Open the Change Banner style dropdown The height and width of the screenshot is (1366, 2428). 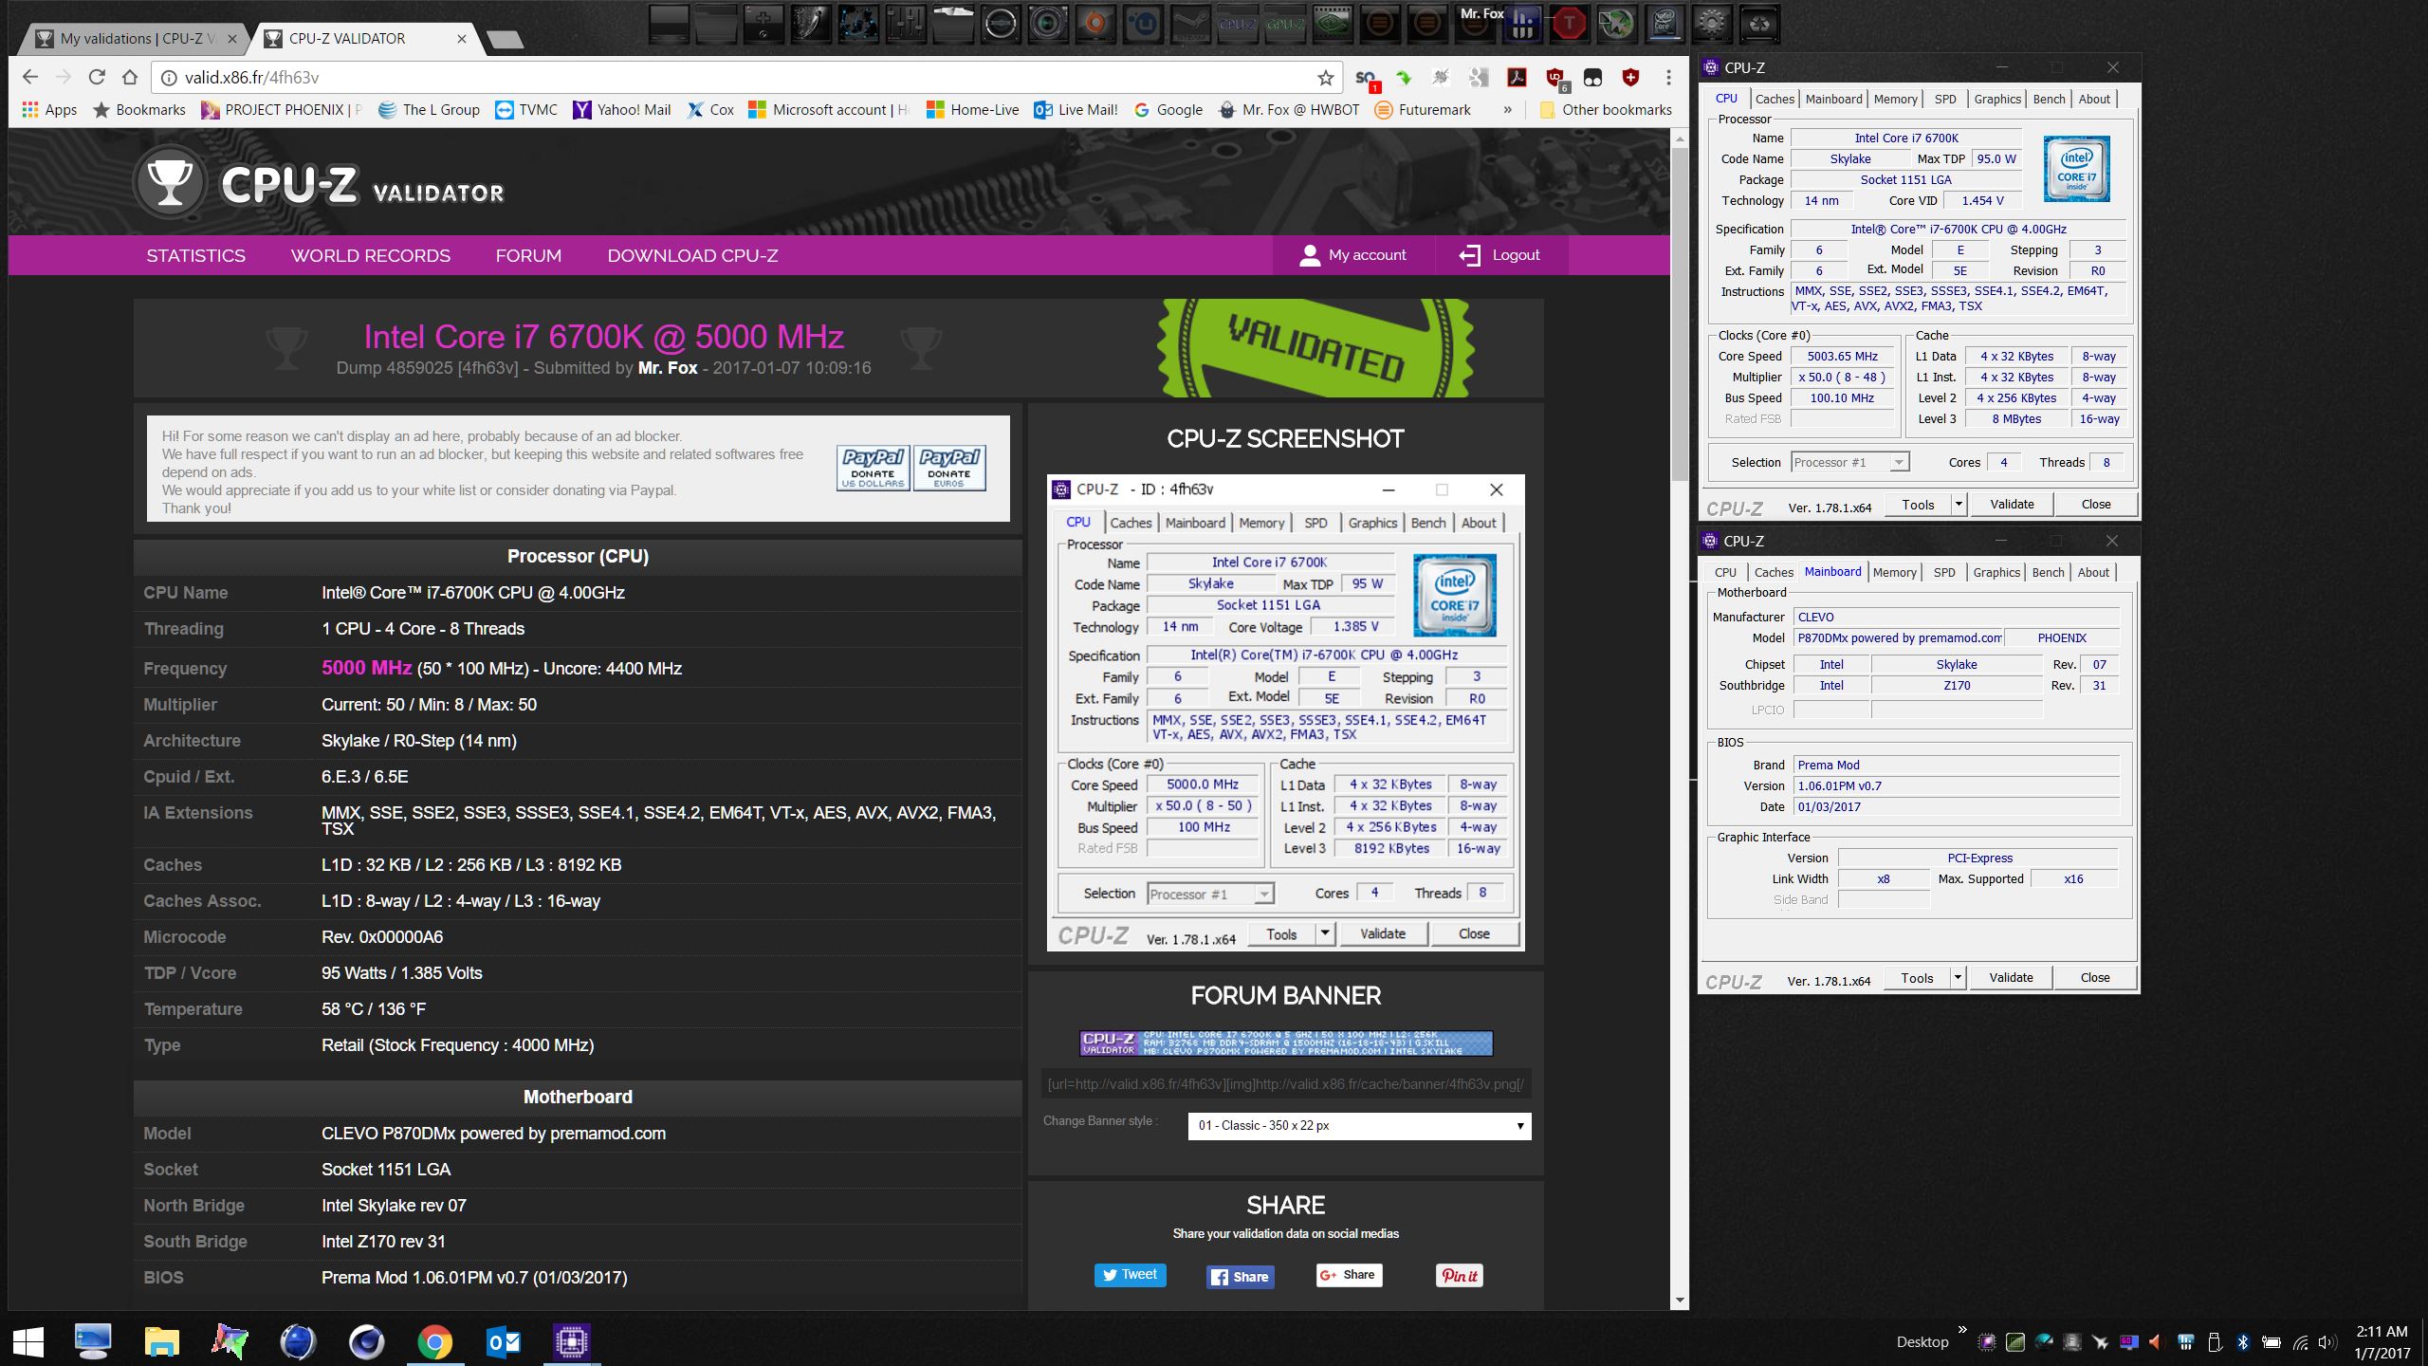[1359, 1126]
